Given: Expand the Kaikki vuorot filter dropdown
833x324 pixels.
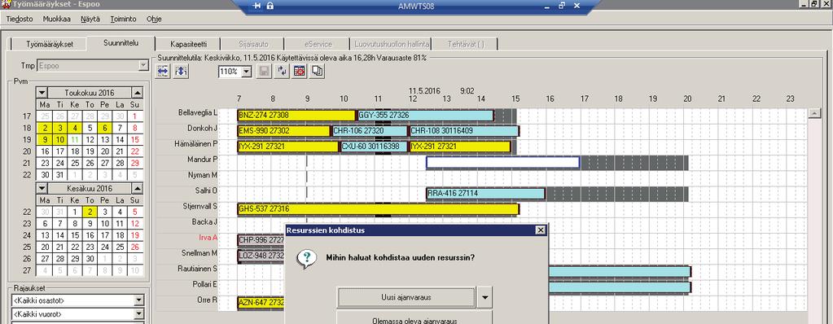Looking at the screenshot, I should coord(139,314).
